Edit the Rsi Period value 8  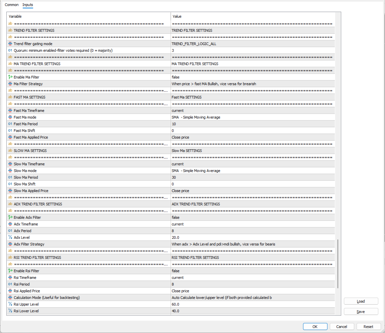(x=253, y=284)
